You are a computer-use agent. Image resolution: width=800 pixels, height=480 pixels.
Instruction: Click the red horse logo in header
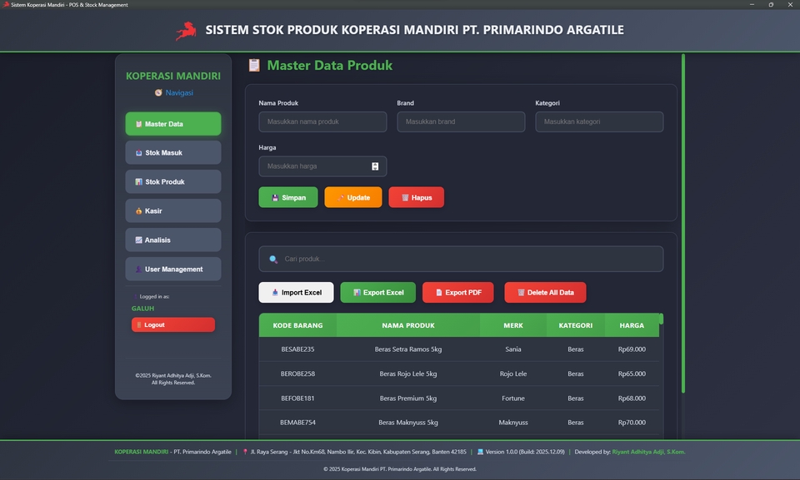tap(185, 31)
